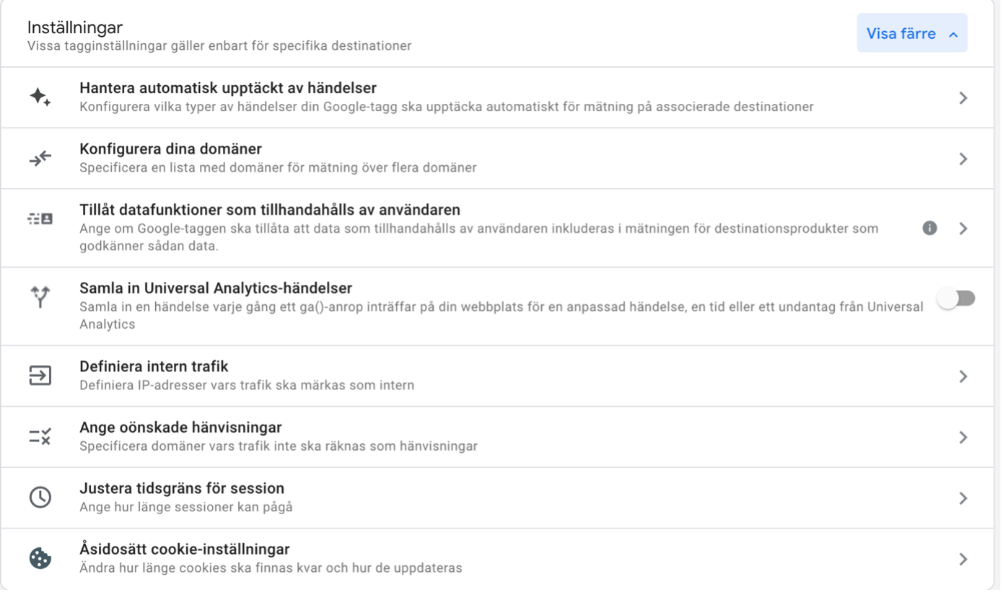This screenshot has width=1003, height=592.
Task: Open Åsidosätt cookie-inställningar row
Action: [185, 549]
